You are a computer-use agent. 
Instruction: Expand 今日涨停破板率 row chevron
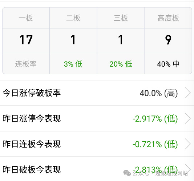(x=188, y=93)
